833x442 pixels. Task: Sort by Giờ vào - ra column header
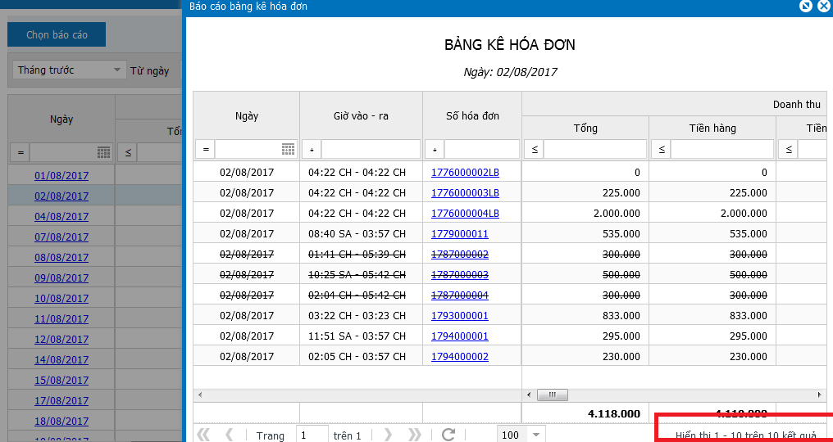pos(362,115)
